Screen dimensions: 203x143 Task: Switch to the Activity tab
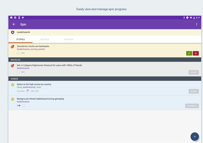point(69,39)
